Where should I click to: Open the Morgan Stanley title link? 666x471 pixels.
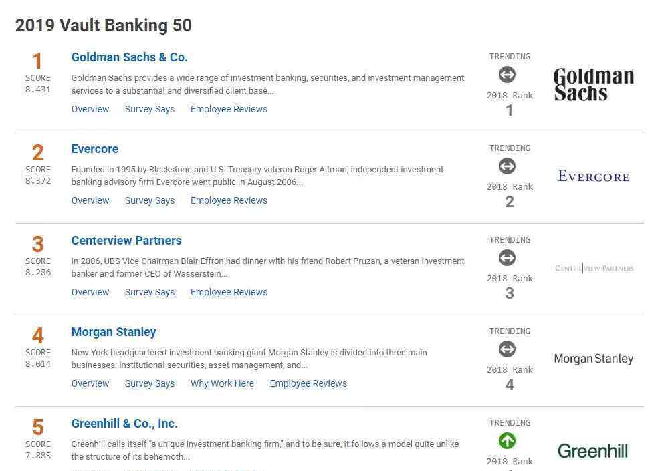click(x=114, y=332)
